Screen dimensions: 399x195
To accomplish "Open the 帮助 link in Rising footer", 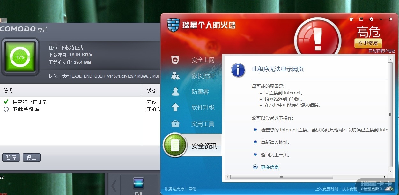I will (x=193, y=189).
